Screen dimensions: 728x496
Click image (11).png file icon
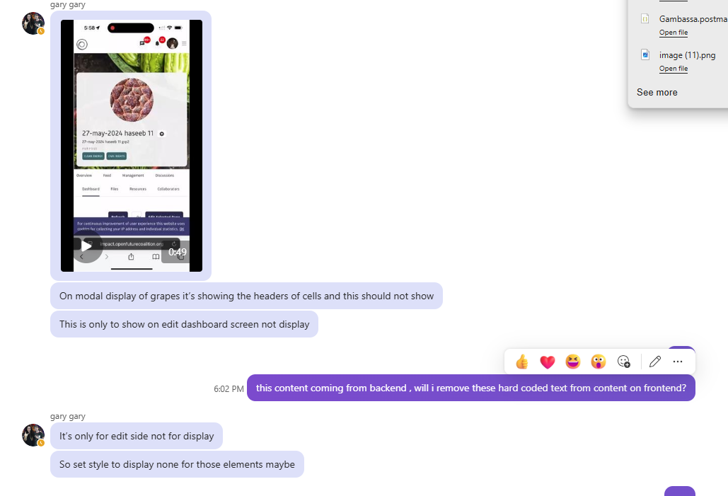coord(645,54)
